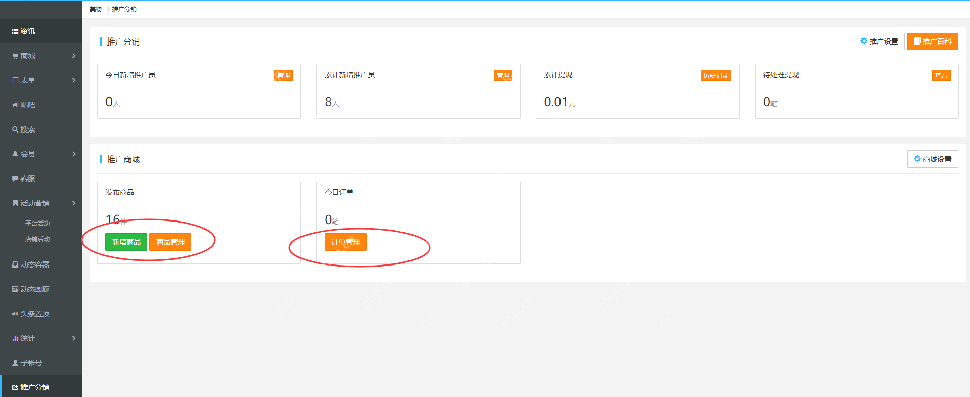
Task: Click the 客服 chat bubble icon
Action: click(x=15, y=179)
